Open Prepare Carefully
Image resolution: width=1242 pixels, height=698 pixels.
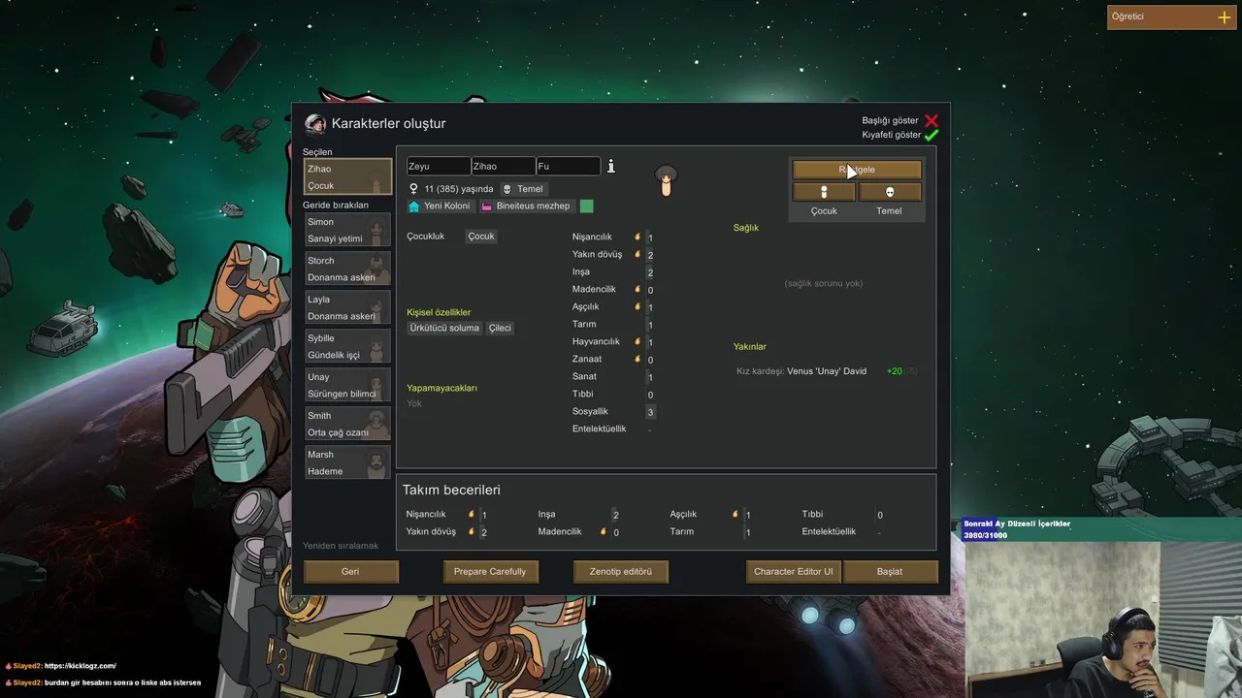tap(490, 571)
